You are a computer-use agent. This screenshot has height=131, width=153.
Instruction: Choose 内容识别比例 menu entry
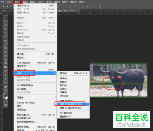(35, 63)
